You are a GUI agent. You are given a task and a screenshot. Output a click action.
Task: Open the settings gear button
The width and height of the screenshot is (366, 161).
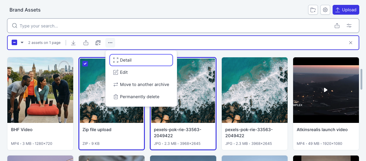tap(325, 10)
